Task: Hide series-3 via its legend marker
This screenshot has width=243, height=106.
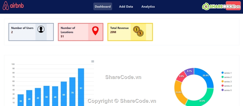Action: coord(223,81)
